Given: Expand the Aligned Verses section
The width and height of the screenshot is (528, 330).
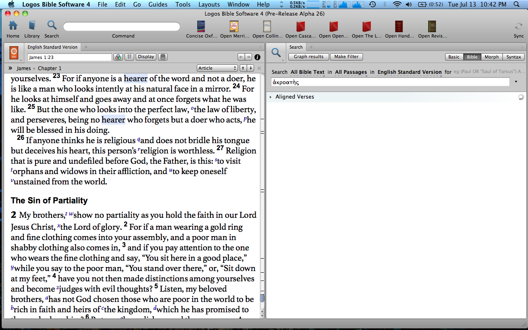Looking at the screenshot, I should pyautogui.click(x=271, y=97).
